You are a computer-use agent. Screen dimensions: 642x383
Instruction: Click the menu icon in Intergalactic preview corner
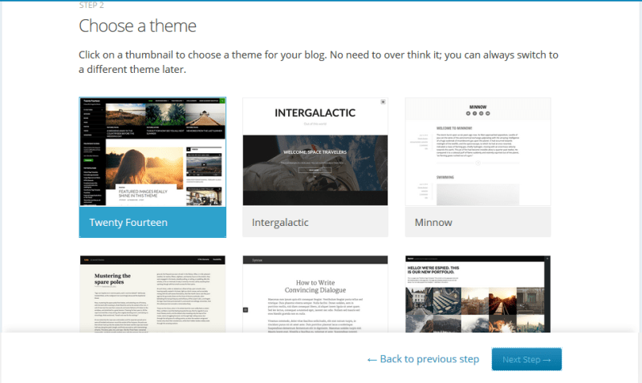pos(383,103)
